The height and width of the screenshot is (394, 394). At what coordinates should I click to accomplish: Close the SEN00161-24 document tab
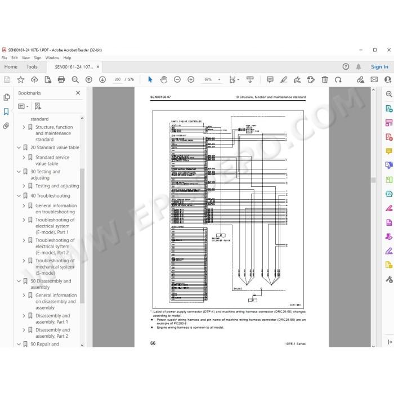pos(98,67)
